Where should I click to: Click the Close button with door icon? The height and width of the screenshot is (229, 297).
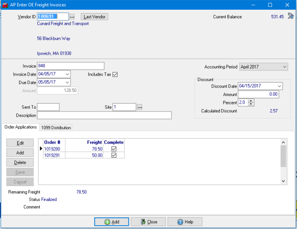(148, 222)
